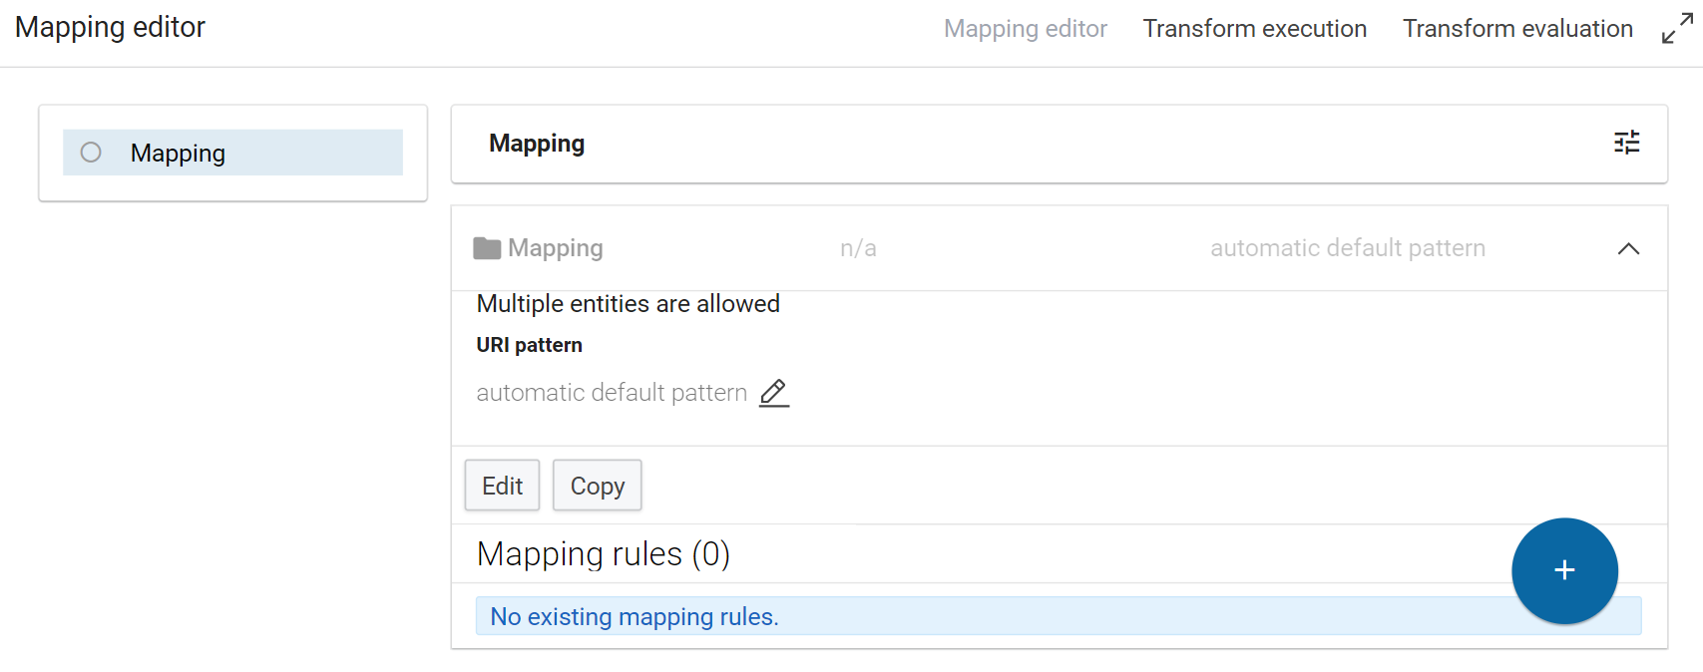
Task: Open the Transform evaluation tab
Action: click(1516, 29)
